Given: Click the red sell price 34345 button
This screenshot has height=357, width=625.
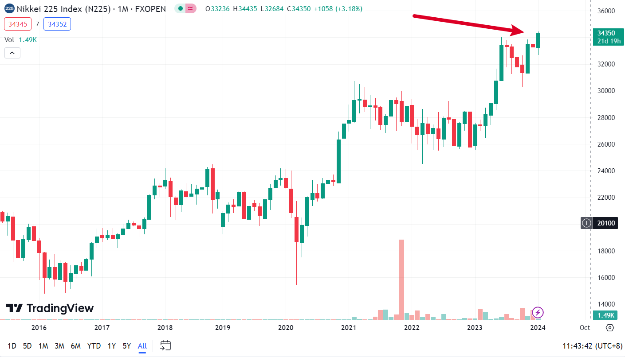Looking at the screenshot, I should [18, 24].
